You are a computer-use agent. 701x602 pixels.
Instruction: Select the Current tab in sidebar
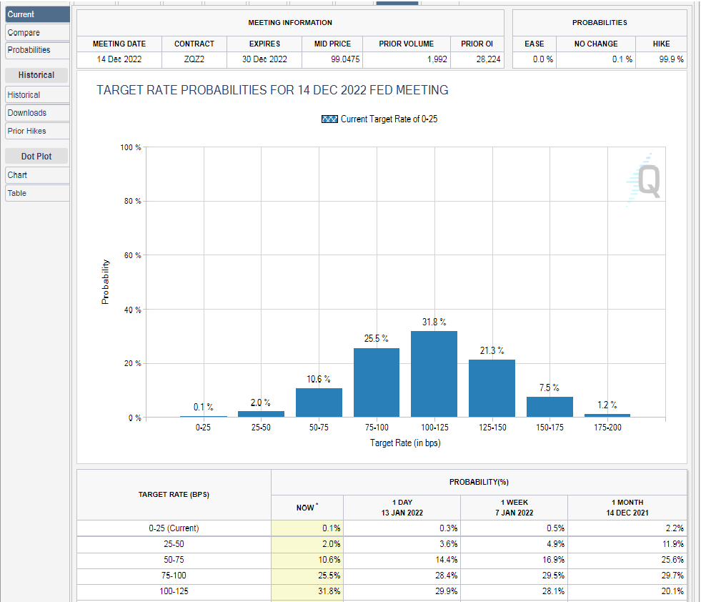[37, 14]
